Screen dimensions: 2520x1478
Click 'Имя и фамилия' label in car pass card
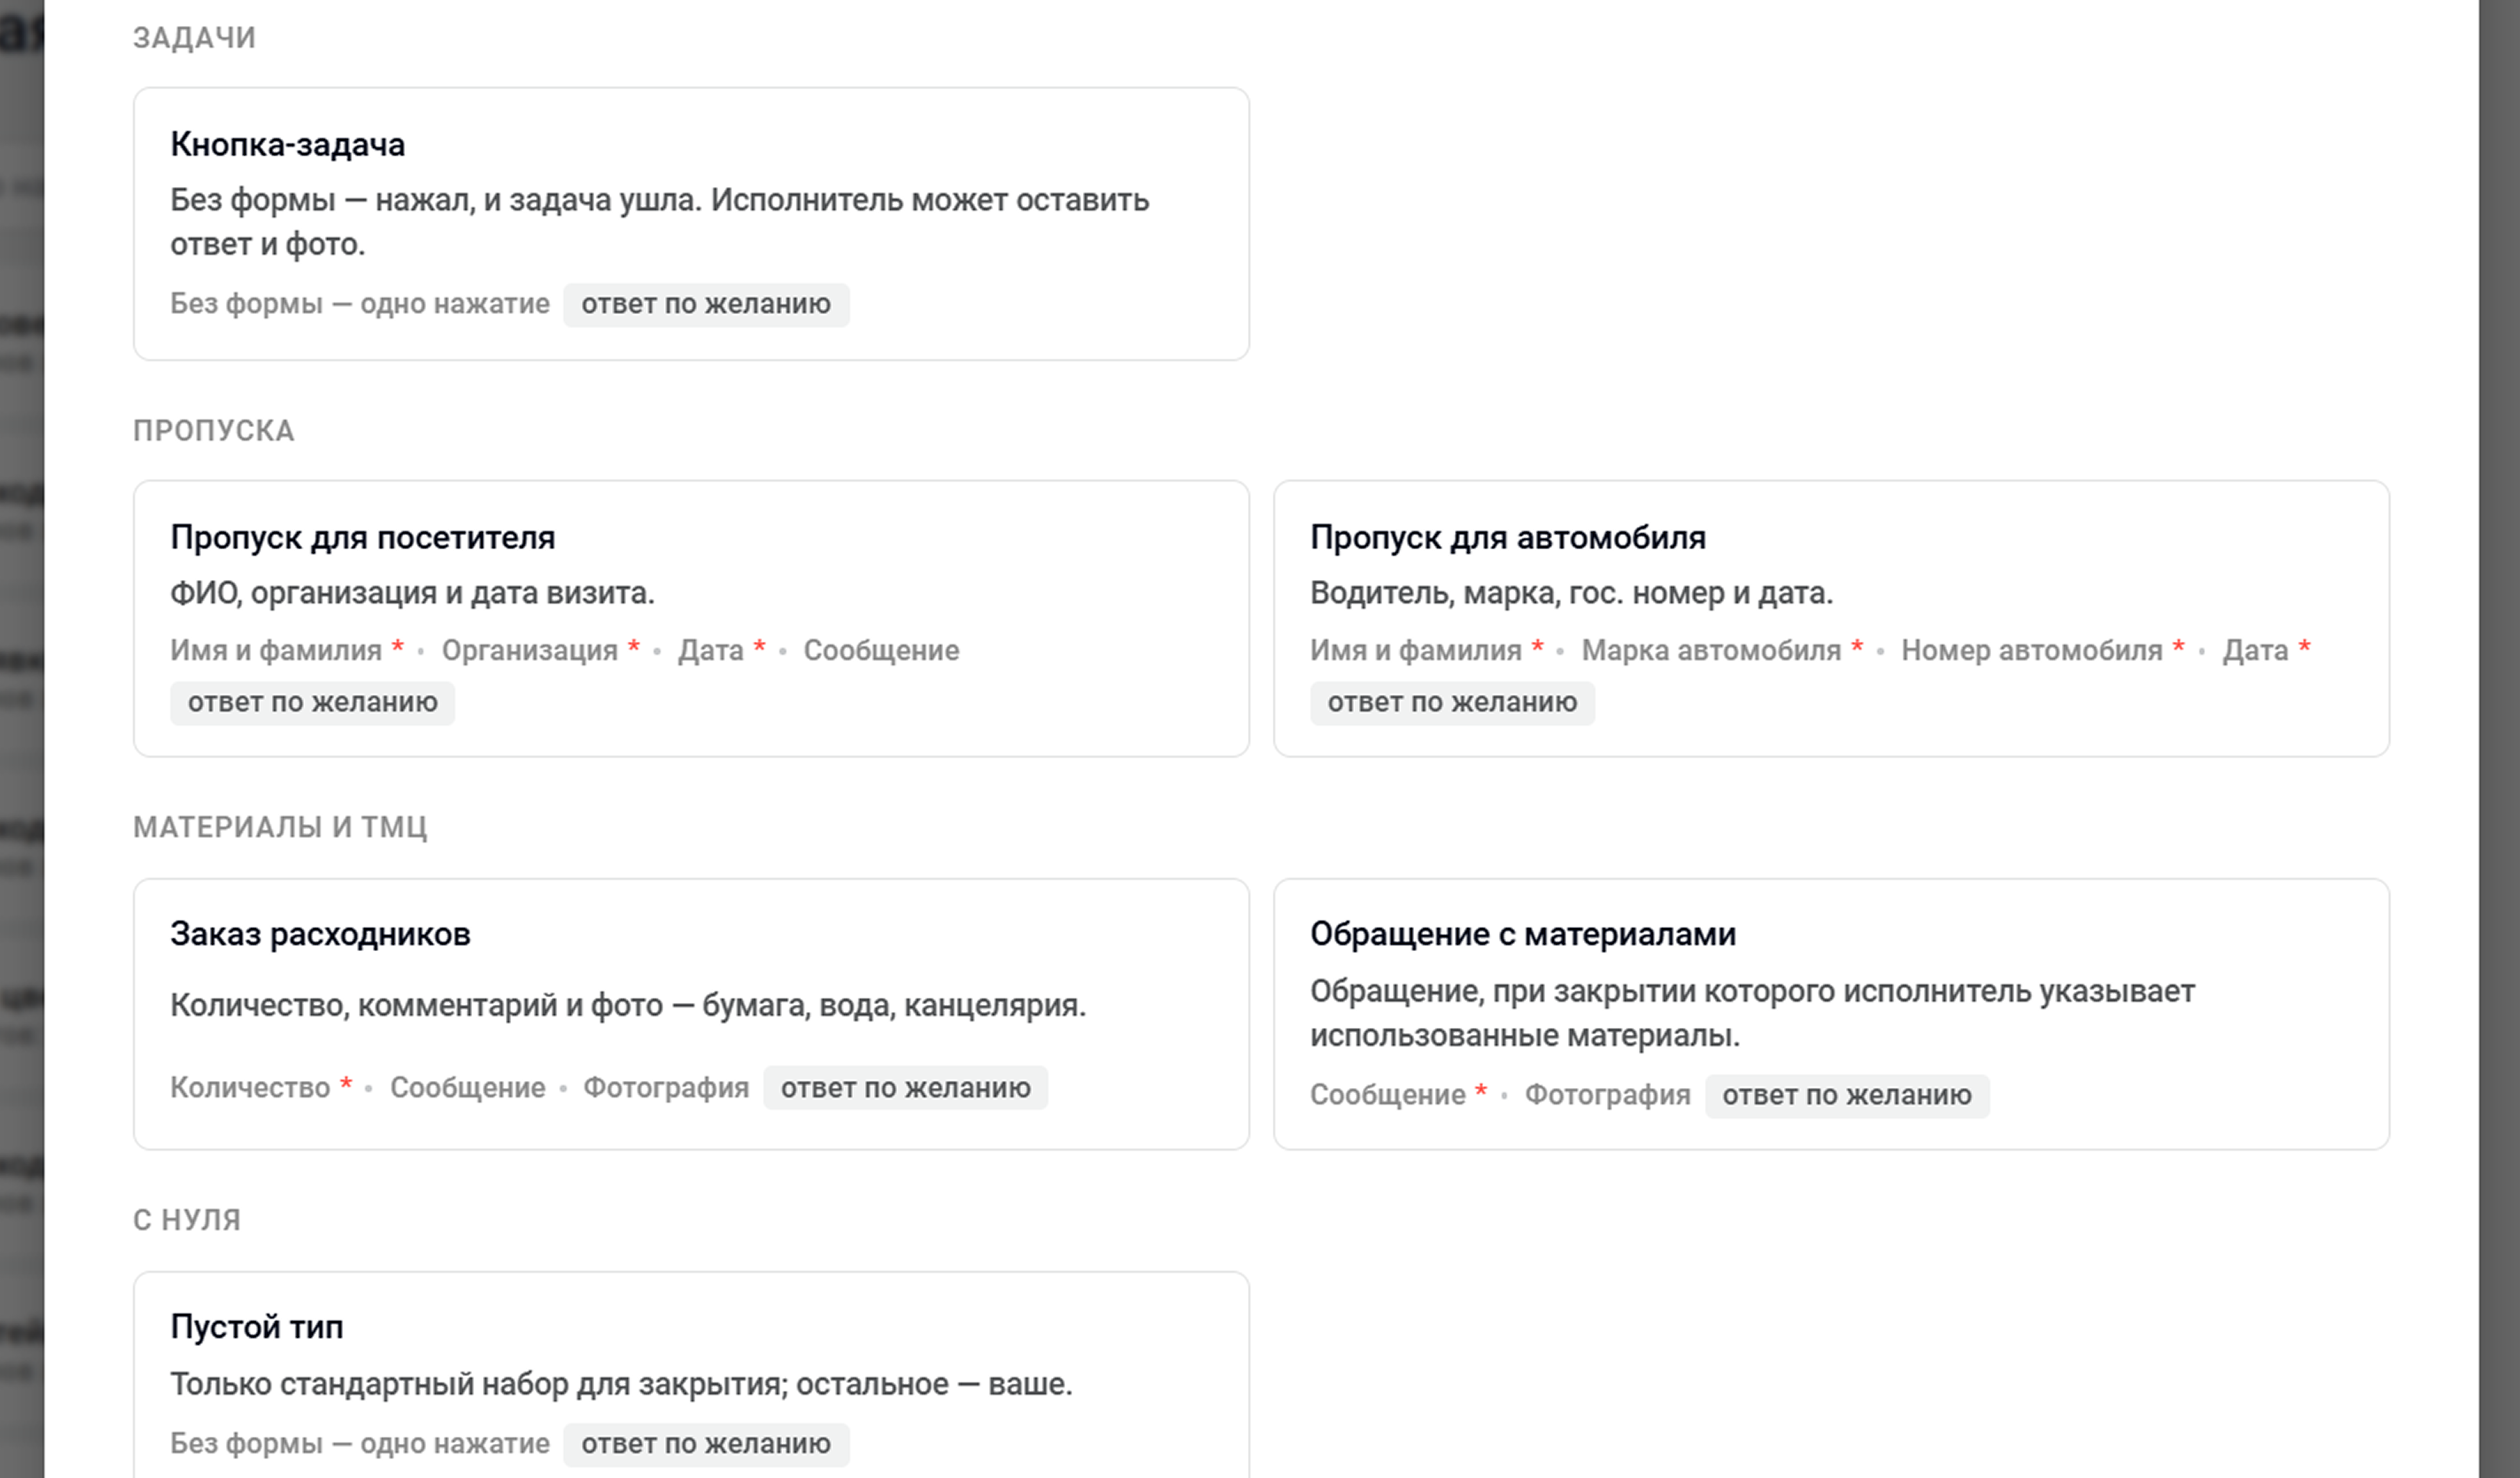(x=1416, y=651)
